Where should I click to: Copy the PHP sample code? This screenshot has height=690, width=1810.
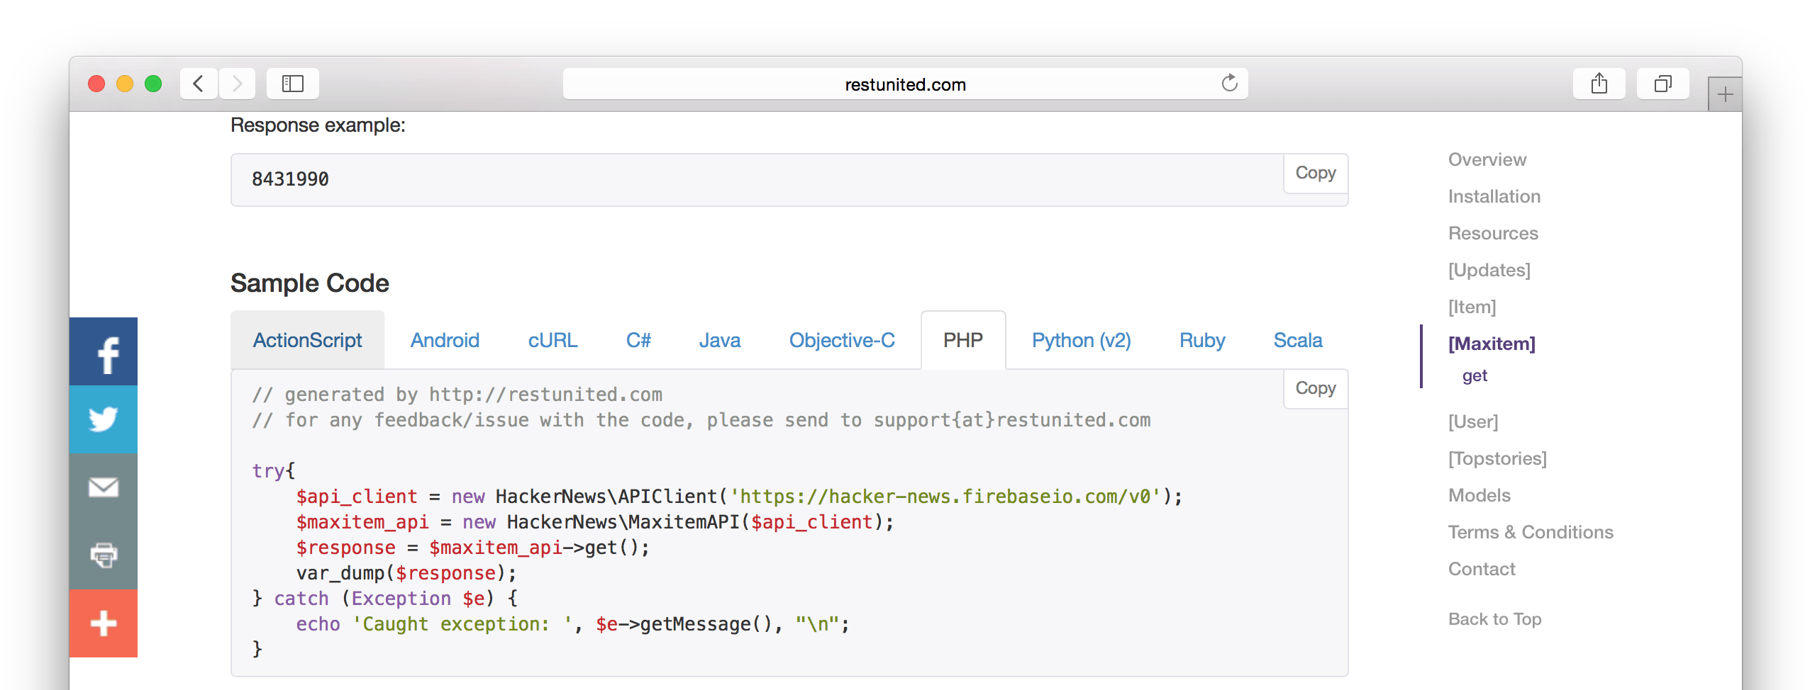[x=1316, y=388]
